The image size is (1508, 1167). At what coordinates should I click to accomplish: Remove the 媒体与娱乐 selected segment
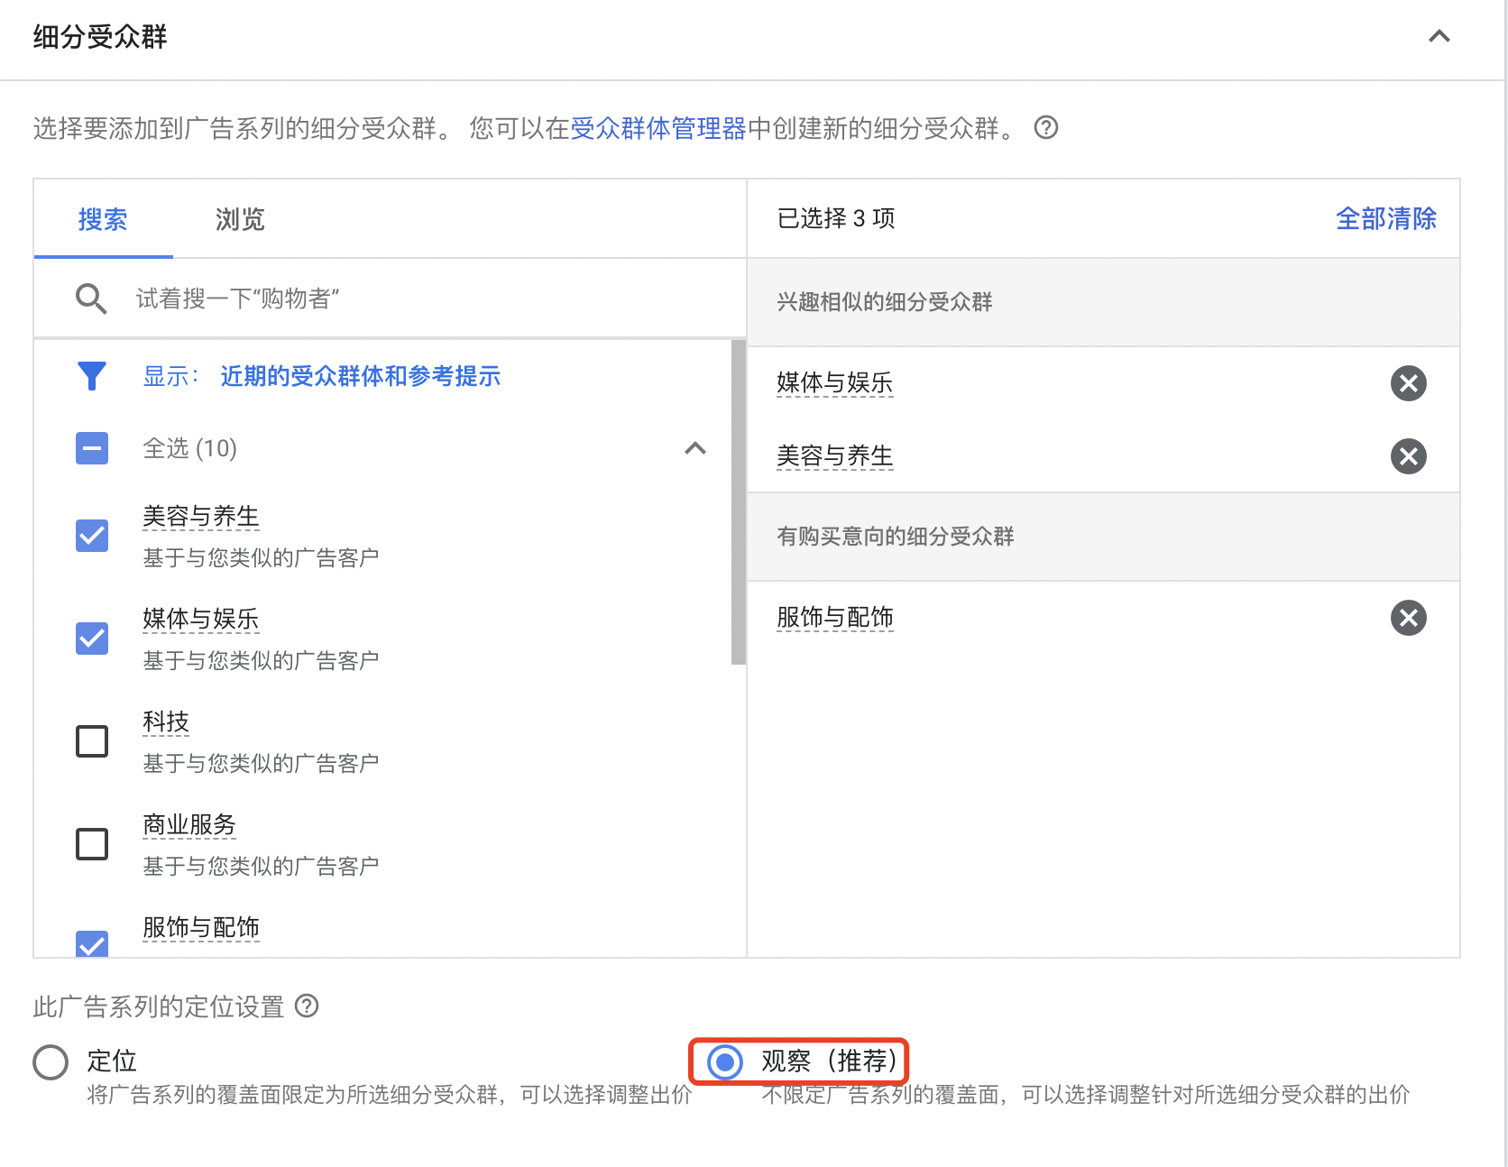coord(1408,383)
